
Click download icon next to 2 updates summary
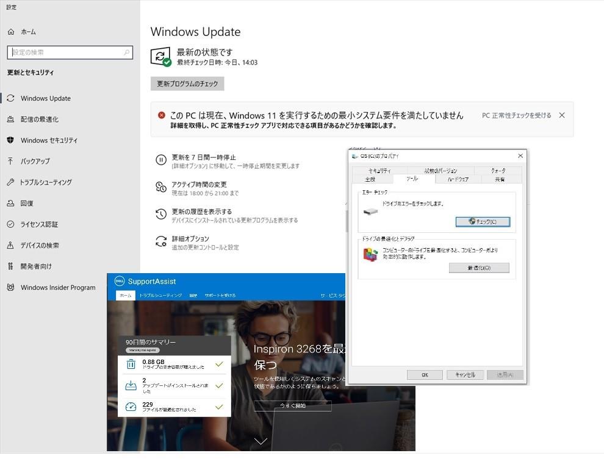(131, 385)
